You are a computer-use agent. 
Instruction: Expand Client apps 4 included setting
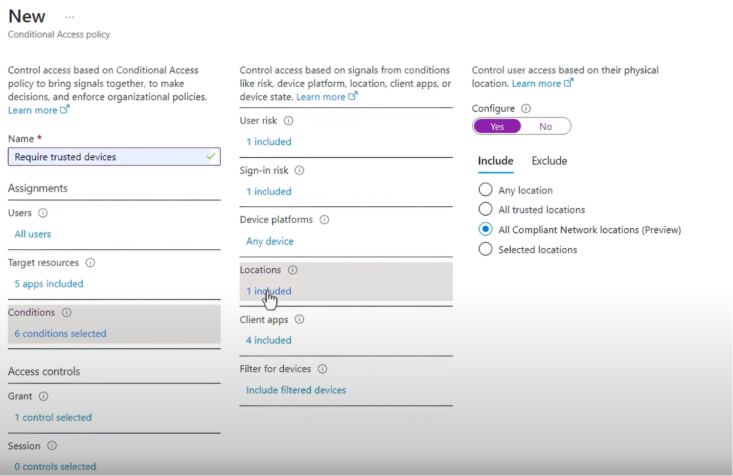[269, 340]
